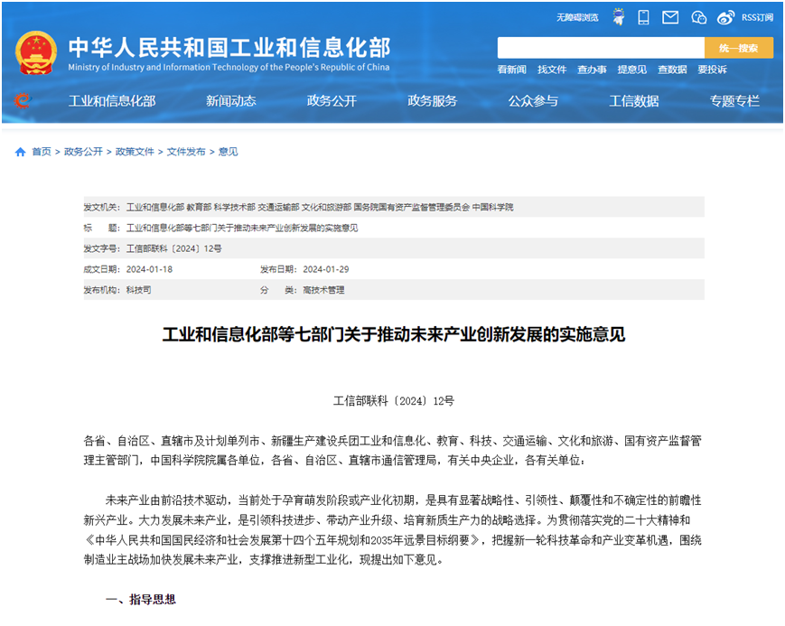
Task: Open 政务服务 navigation menu
Action: (432, 101)
